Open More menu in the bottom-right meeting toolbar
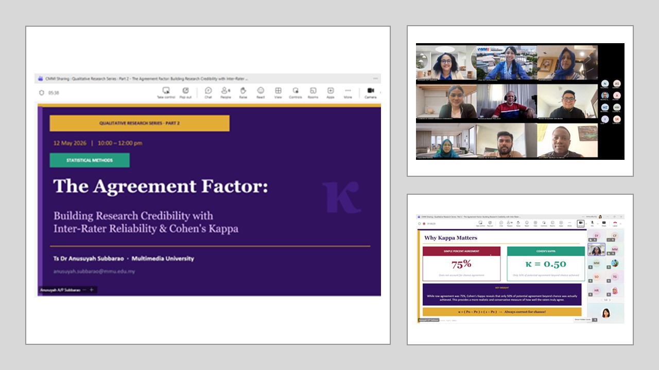Image resolution: width=659 pixels, height=370 pixels. tap(569, 224)
